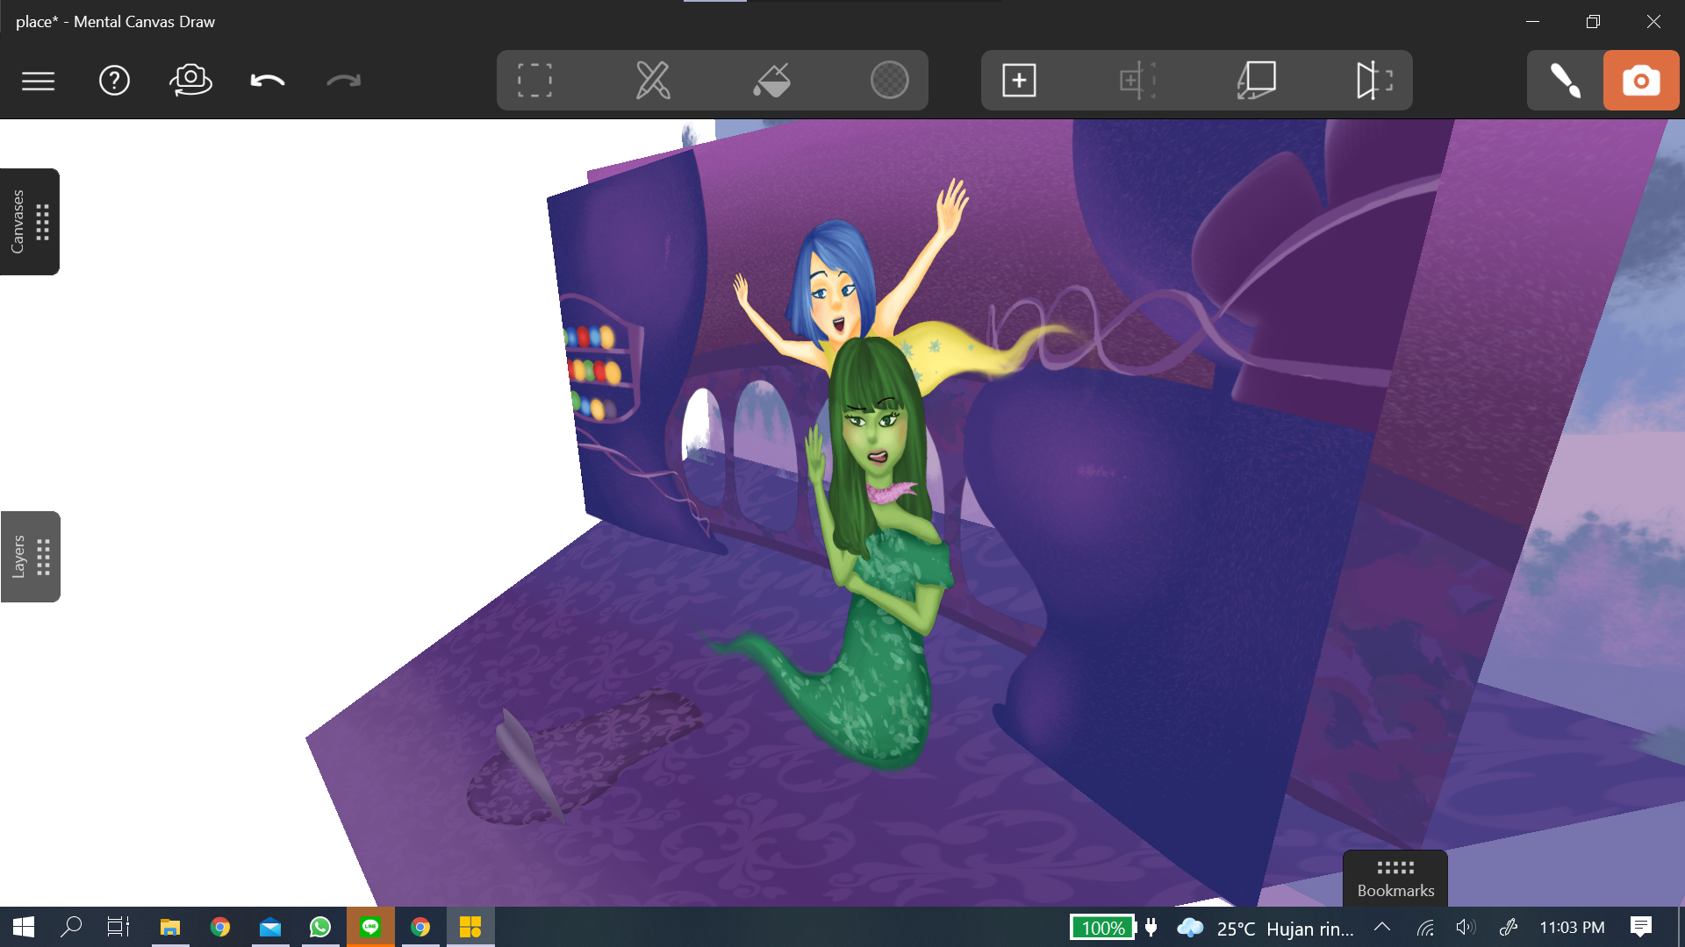The width and height of the screenshot is (1685, 947).
Task: Switch to Mental Canvas taskbar icon
Action: point(470,927)
